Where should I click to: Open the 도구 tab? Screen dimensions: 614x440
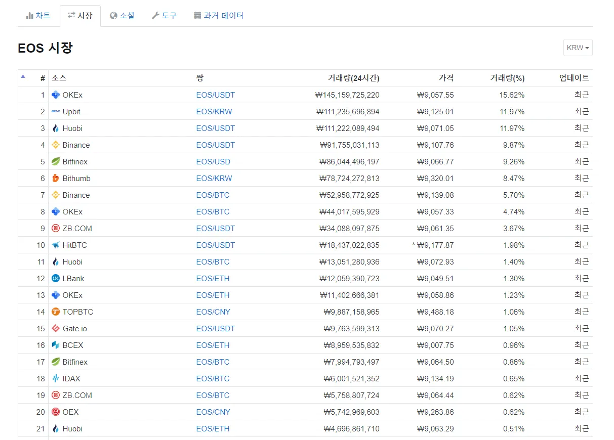click(165, 16)
